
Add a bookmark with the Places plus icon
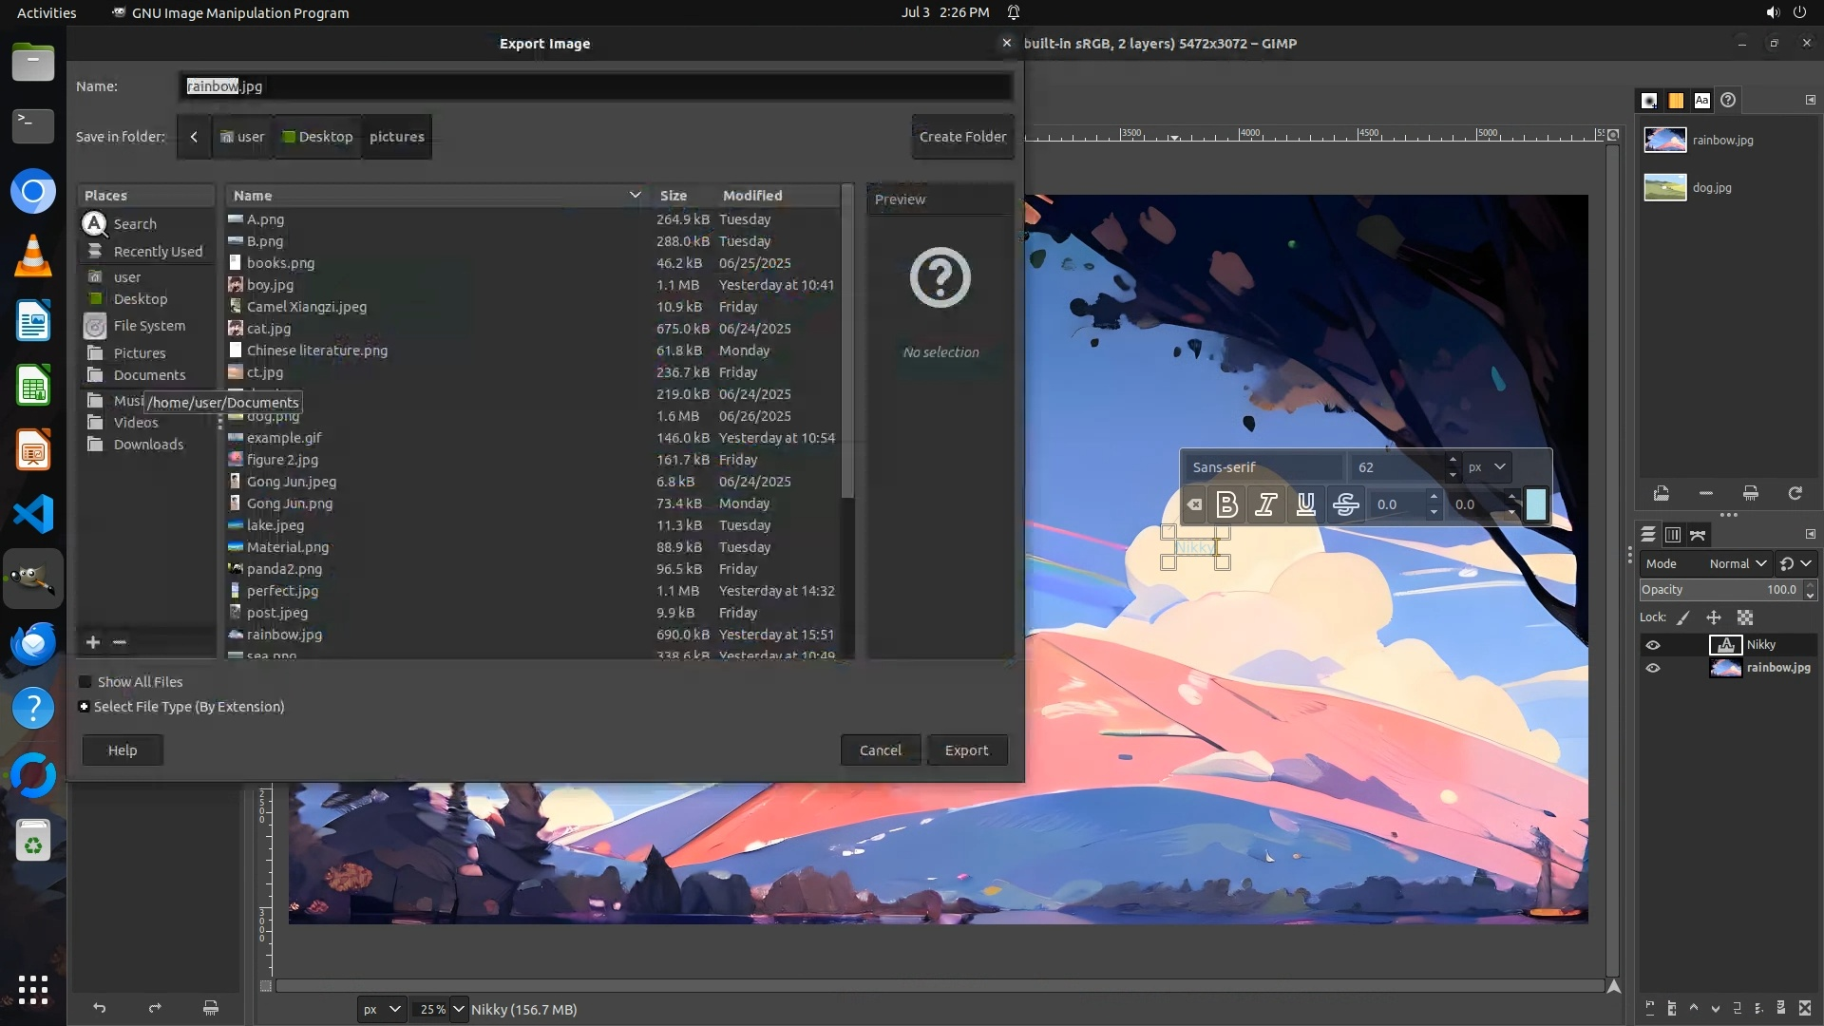click(93, 642)
